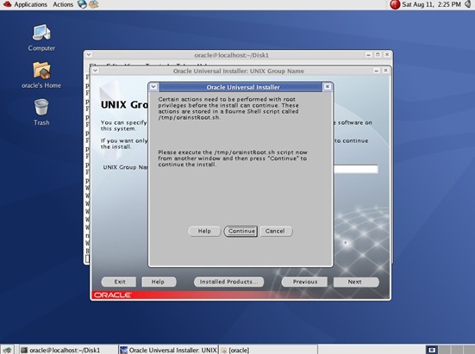
Task: Close the oracle@localhost terminal window
Action: 387,55
